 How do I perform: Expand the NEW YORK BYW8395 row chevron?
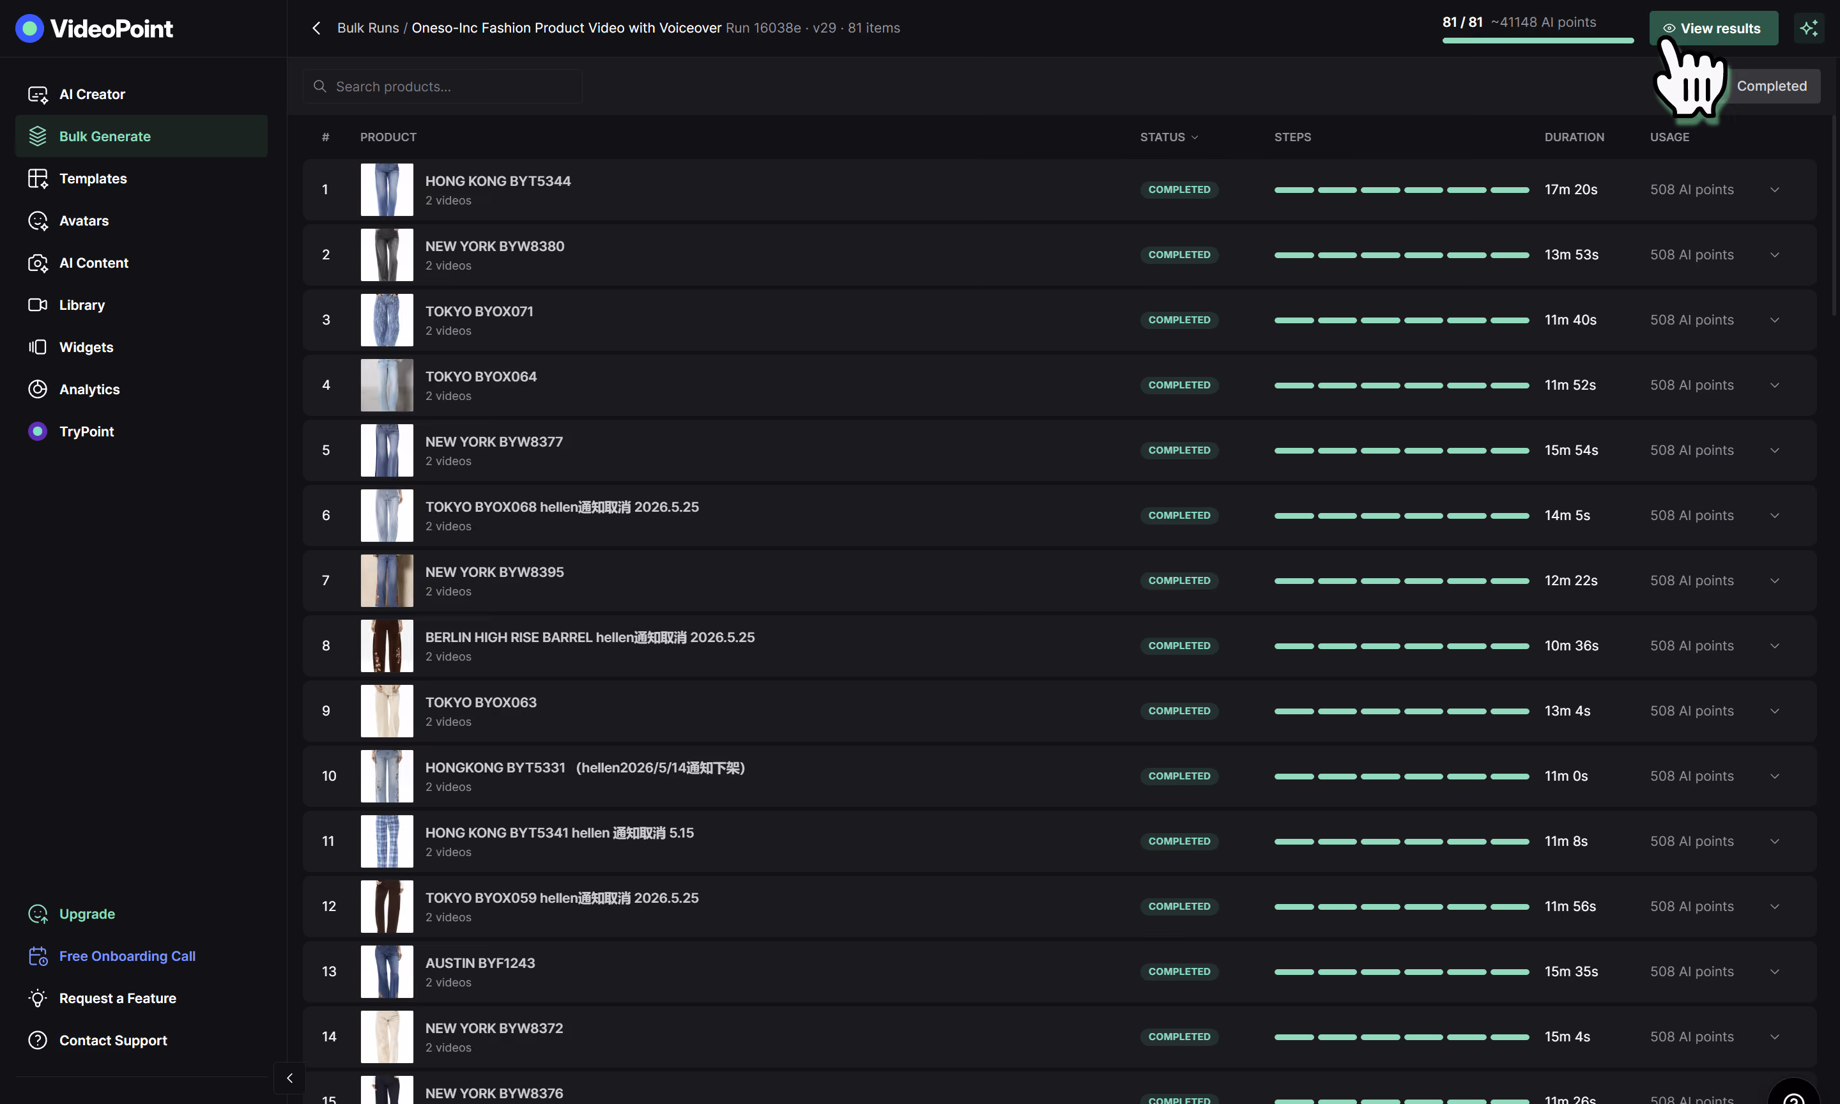click(x=1775, y=580)
